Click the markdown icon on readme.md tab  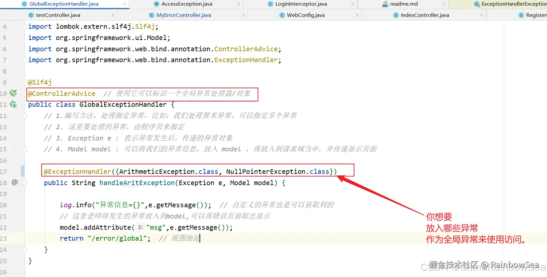click(385, 4)
